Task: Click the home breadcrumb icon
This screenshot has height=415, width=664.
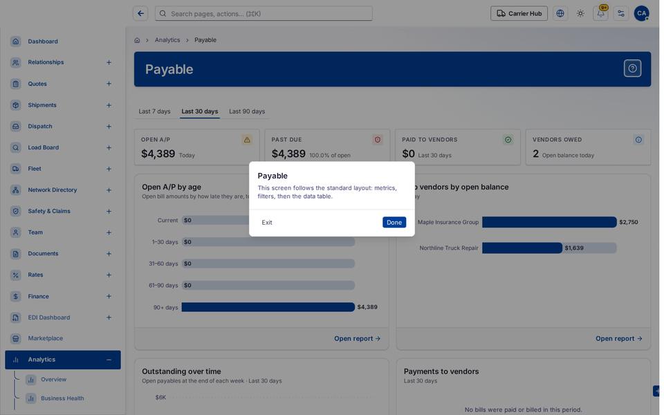Action: pos(137,40)
